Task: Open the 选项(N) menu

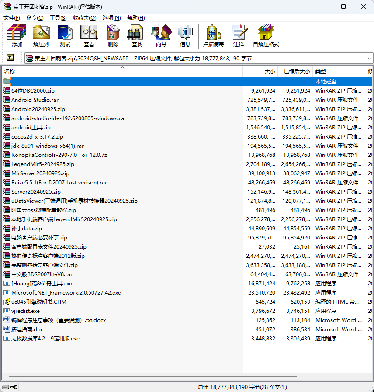Action: (x=111, y=18)
